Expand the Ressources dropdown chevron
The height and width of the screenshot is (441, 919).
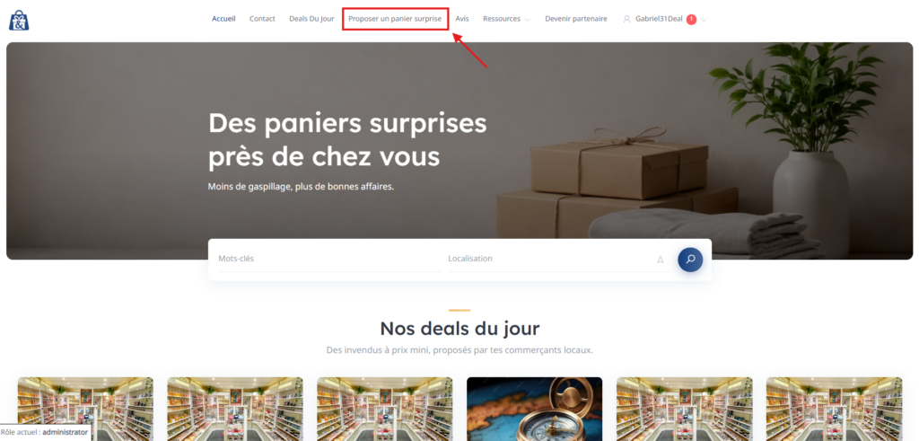pos(528,20)
